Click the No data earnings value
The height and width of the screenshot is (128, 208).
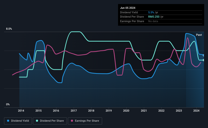click(x=153, y=21)
